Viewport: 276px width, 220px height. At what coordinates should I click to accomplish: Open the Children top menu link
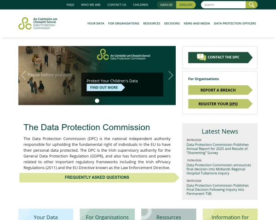coord(140,5)
